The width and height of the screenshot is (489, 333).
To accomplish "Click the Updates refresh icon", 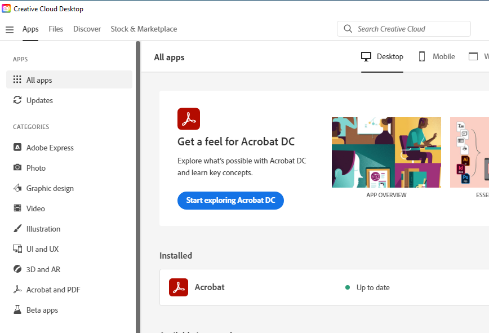I will [17, 100].
